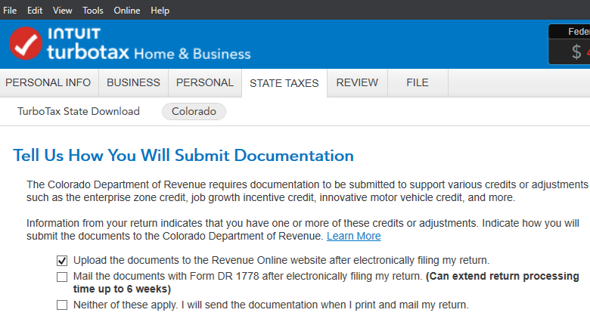Check Neither of these apply option

[x=62, y=305]
